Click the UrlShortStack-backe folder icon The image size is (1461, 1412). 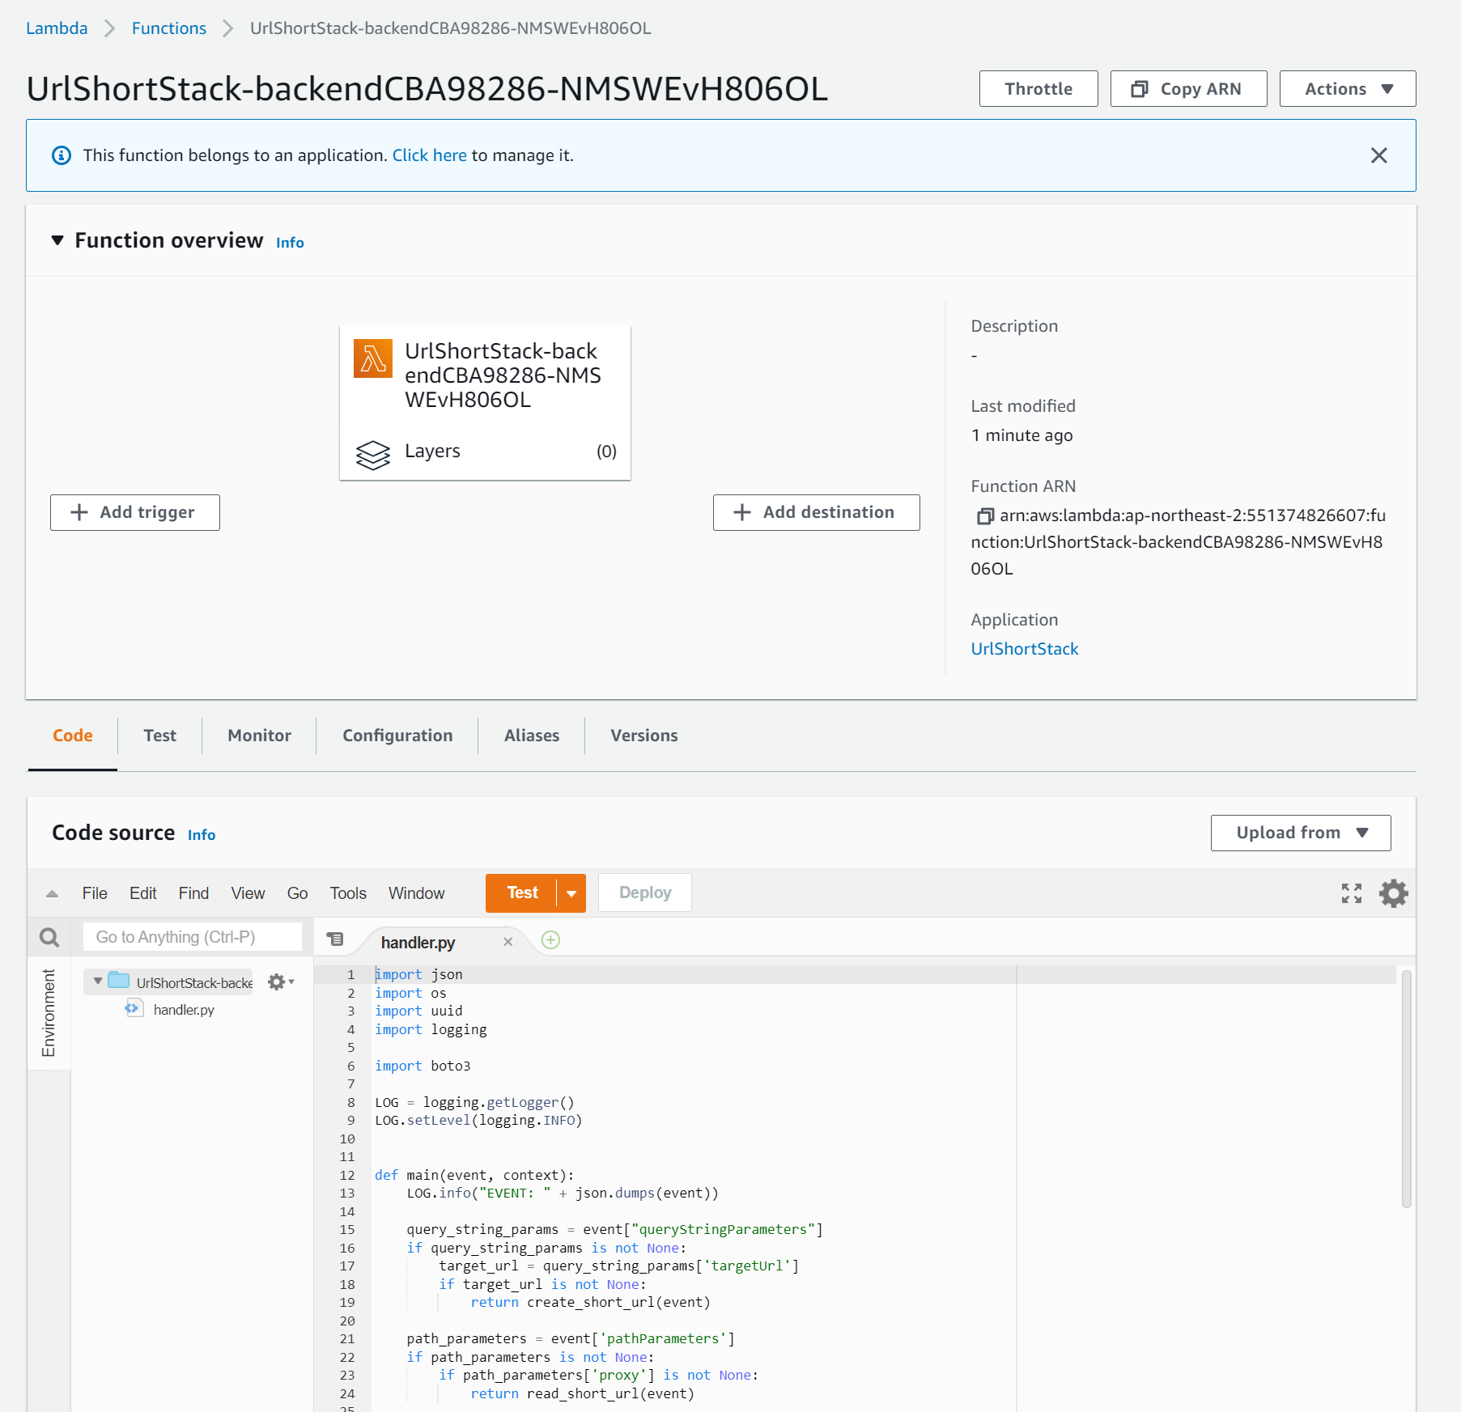(x=118, y=981)
